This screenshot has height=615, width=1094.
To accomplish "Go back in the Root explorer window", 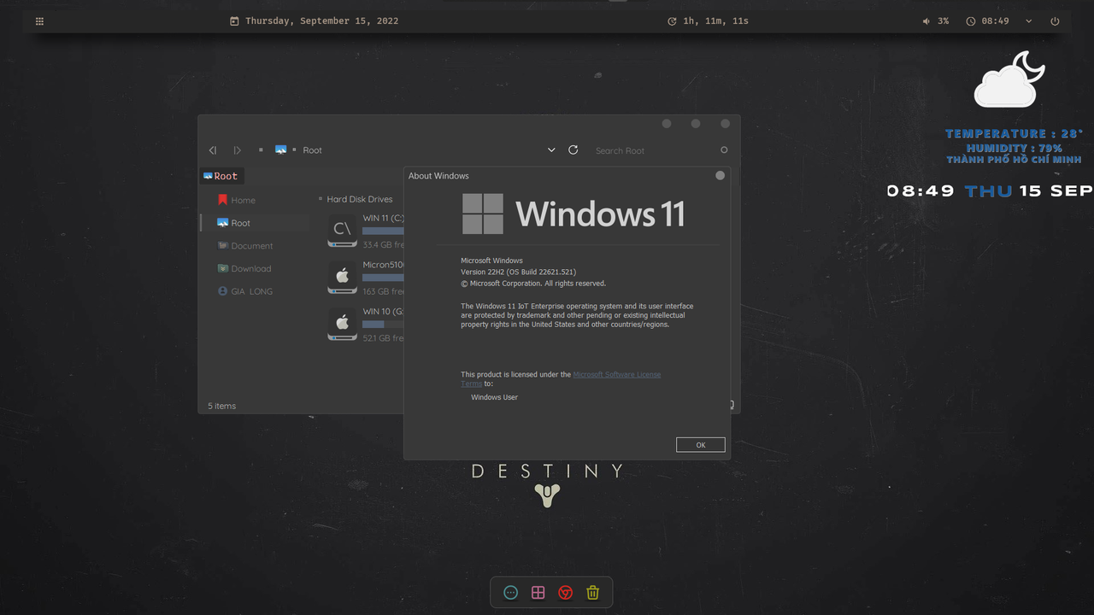I will (213, 150).
